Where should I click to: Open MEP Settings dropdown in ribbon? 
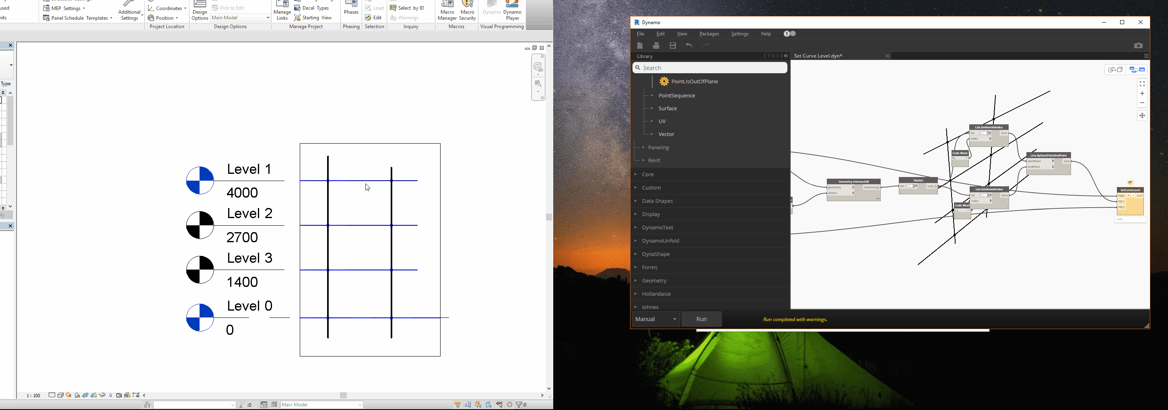point(64,8)
